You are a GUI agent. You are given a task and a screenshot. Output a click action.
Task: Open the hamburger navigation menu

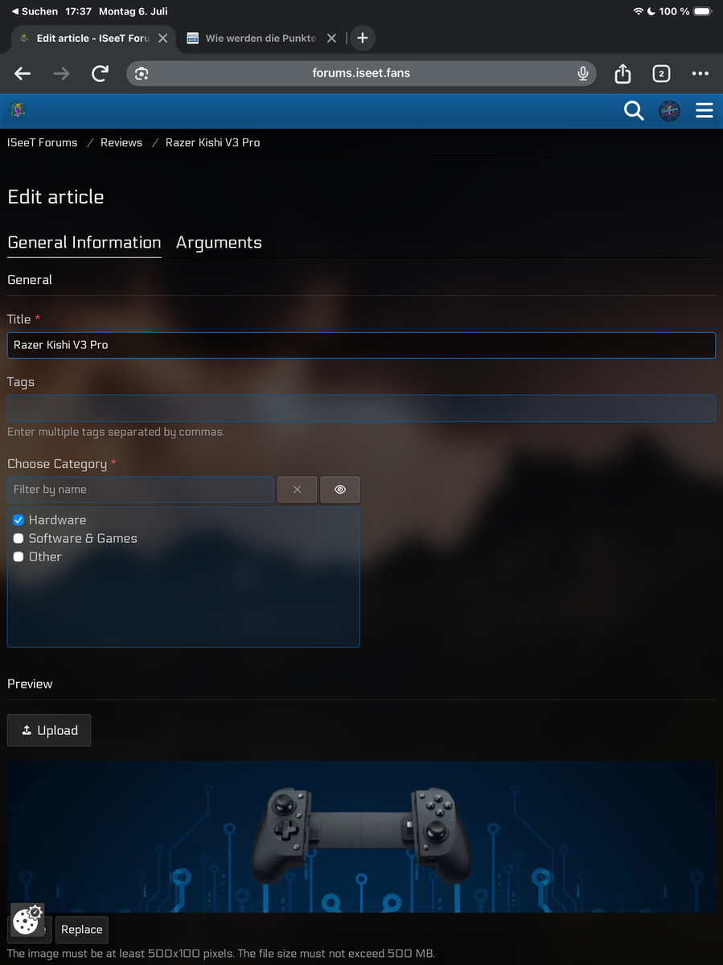(x=705, y=111)
